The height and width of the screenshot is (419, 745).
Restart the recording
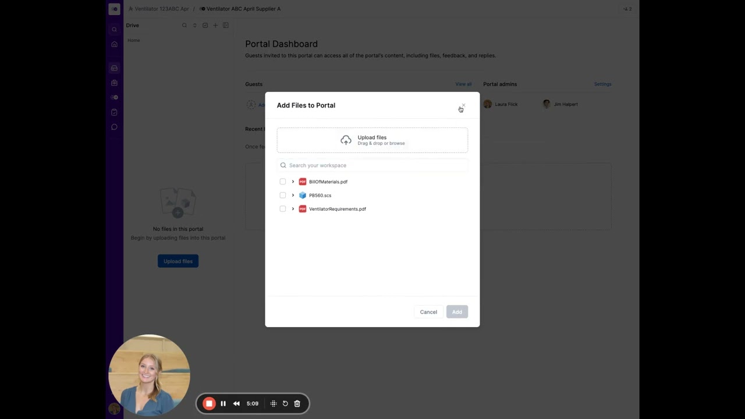(285, 403)
